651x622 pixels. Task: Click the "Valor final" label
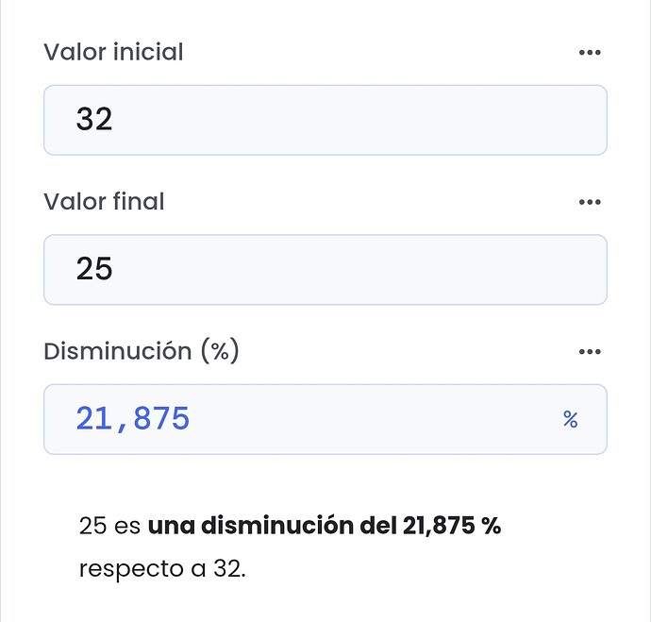[x=104, y=201]
